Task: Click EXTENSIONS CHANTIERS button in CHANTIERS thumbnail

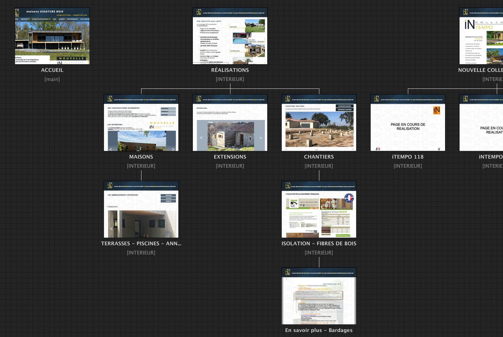Action: [x=345, y=110]
